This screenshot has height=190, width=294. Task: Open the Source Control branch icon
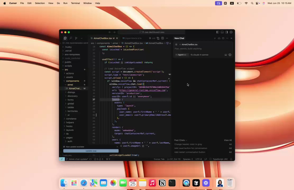pyautogui.click(x=76, y=38)
